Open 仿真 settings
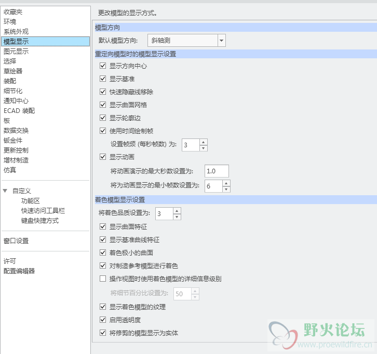Screen dimensions: 377x354 click(x=46, y=170)
